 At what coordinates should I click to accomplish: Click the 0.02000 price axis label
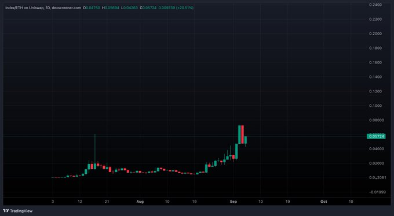377,163
